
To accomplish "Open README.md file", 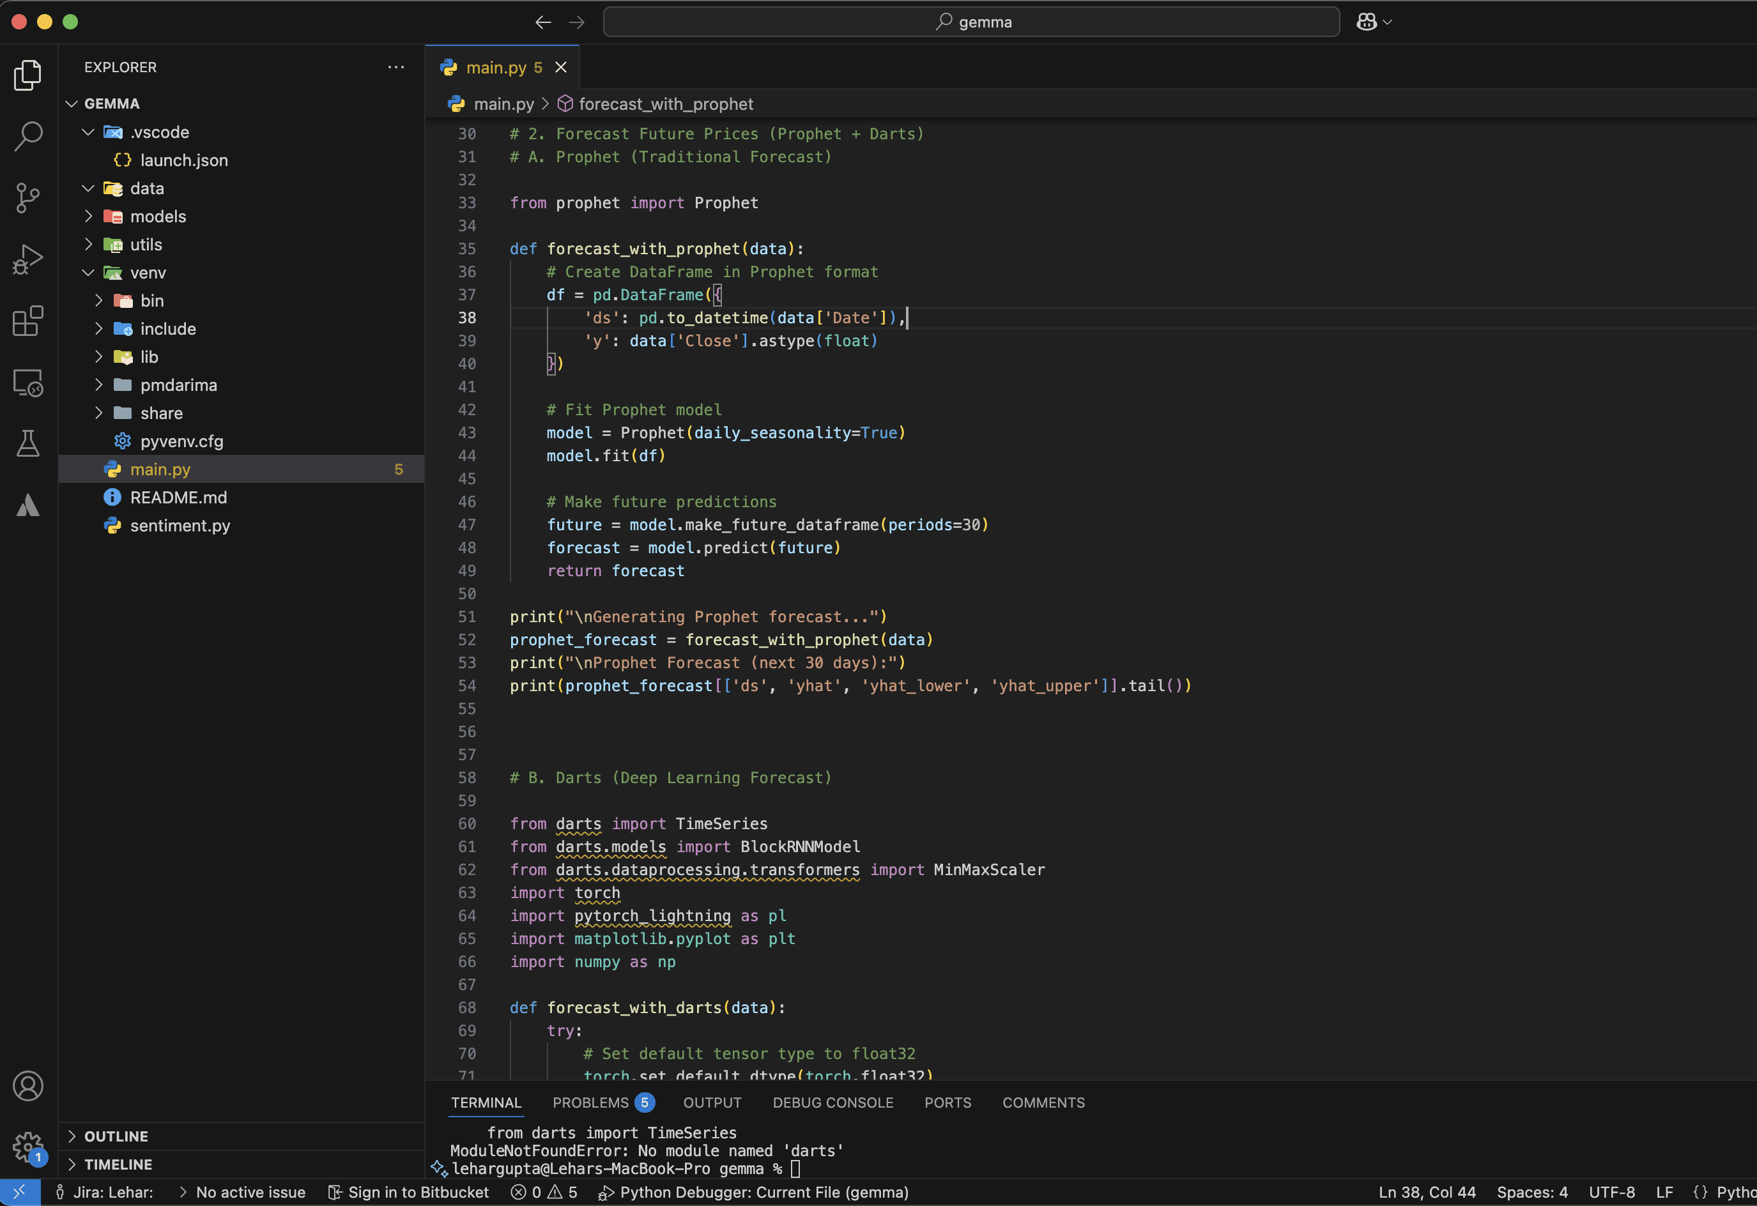I will click(x=241, y=497).
